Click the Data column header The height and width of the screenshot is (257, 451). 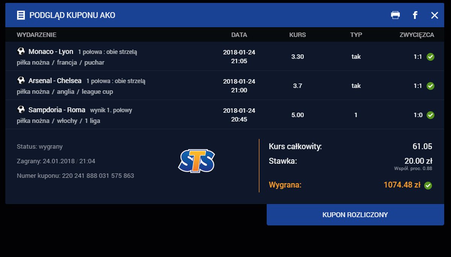pos(239,35)
